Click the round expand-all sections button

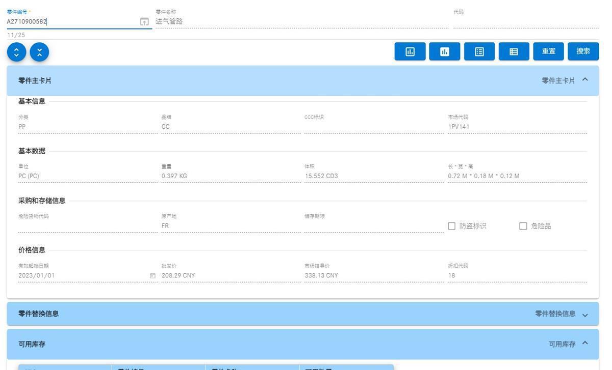16,52
